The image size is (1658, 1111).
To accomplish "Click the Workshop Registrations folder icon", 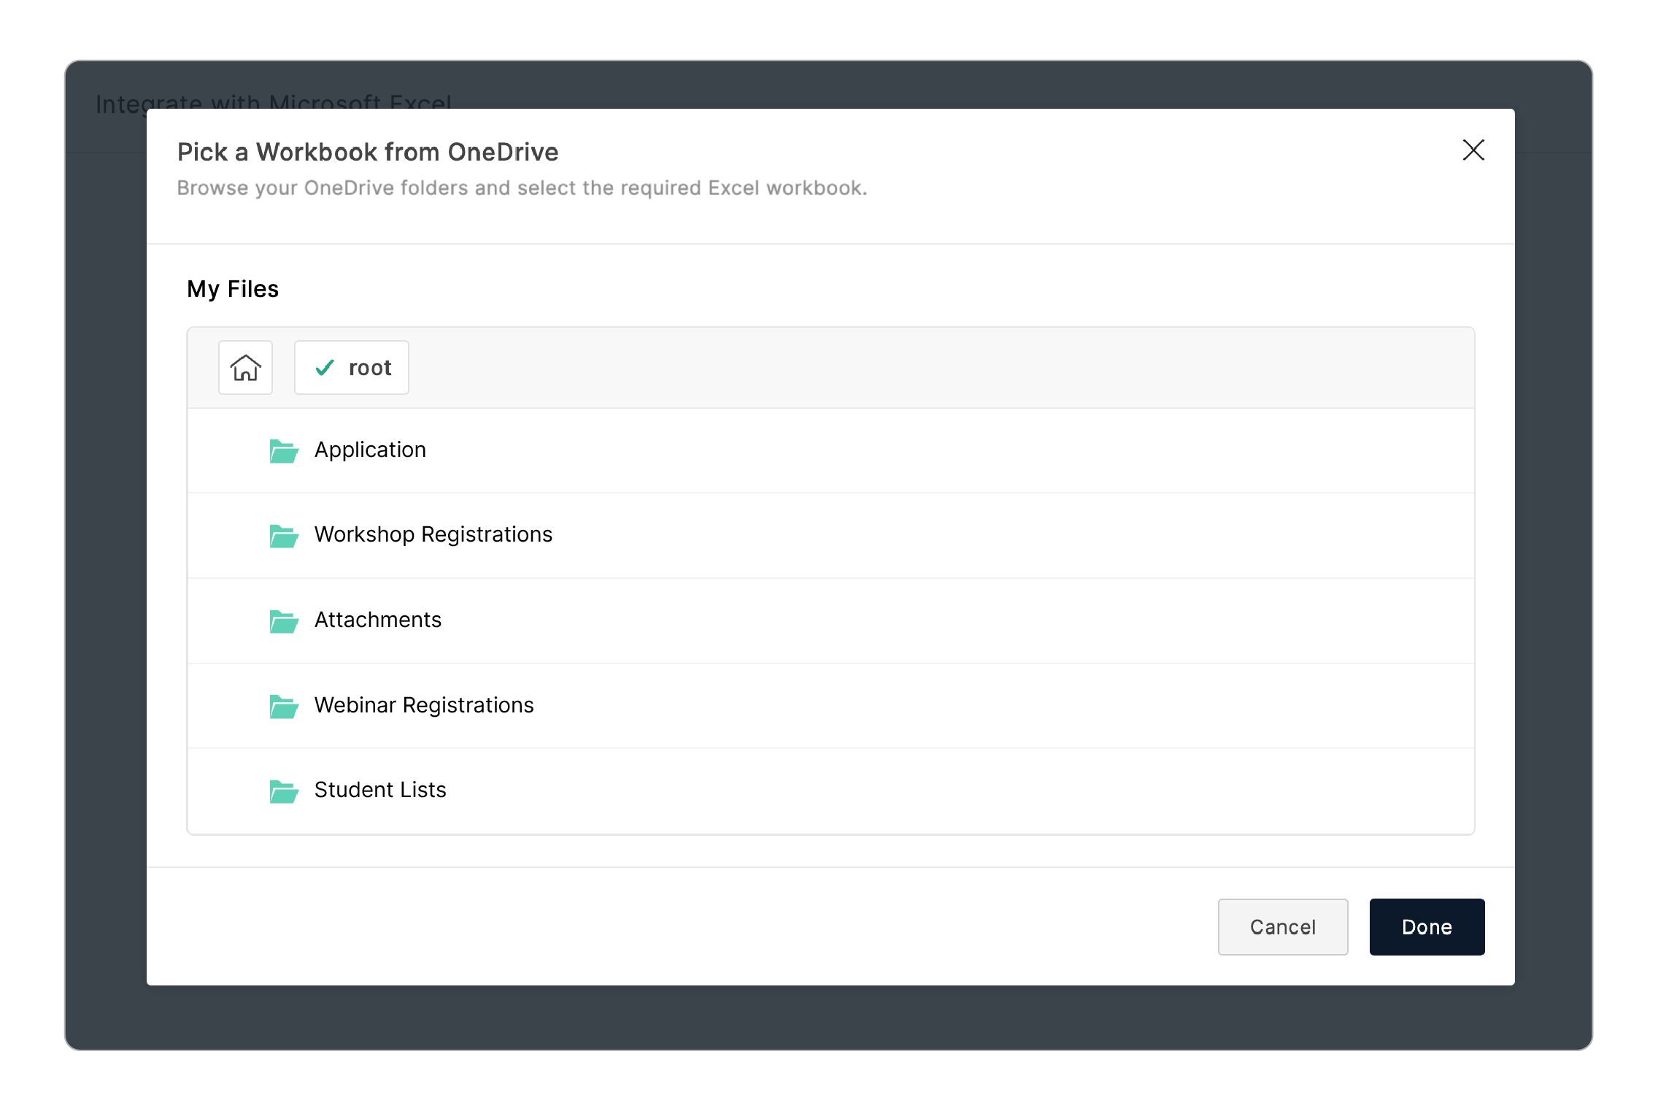I will [x=284, y=536].
